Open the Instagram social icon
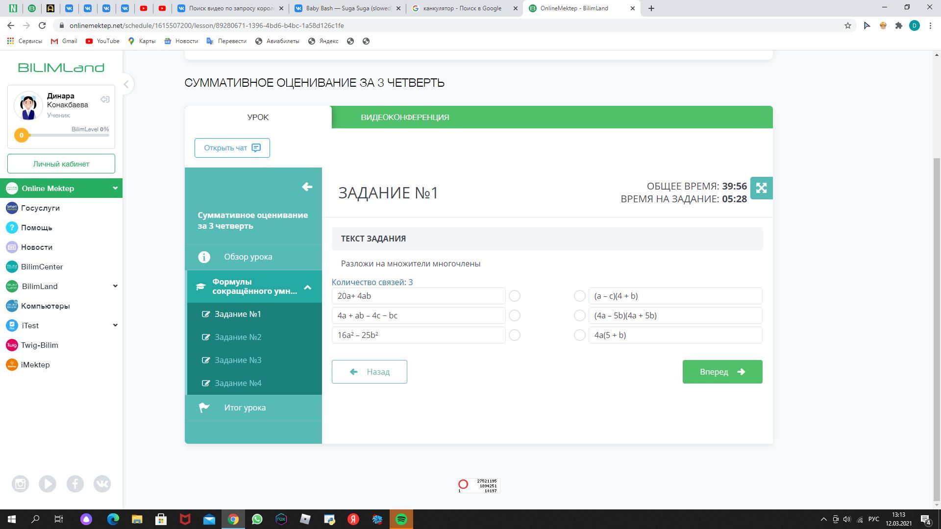This screenshot has height=529, width=941. click(x=20, y=484)
